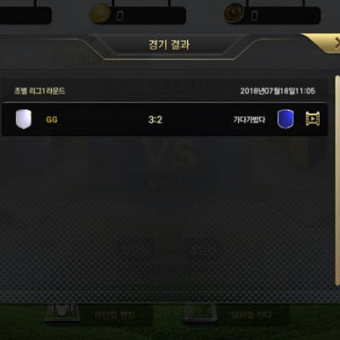Click the gold coin balance field showing 0

(144, 15)
